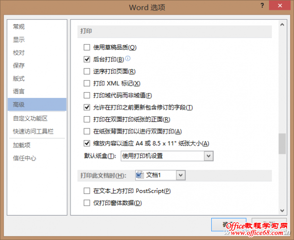Enable 打印 XML 标记 checkbox

87,83
